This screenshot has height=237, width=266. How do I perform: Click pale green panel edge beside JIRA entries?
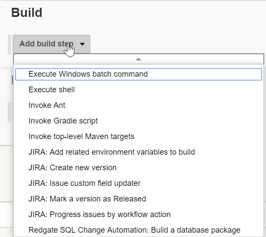[x=6, y=173]
